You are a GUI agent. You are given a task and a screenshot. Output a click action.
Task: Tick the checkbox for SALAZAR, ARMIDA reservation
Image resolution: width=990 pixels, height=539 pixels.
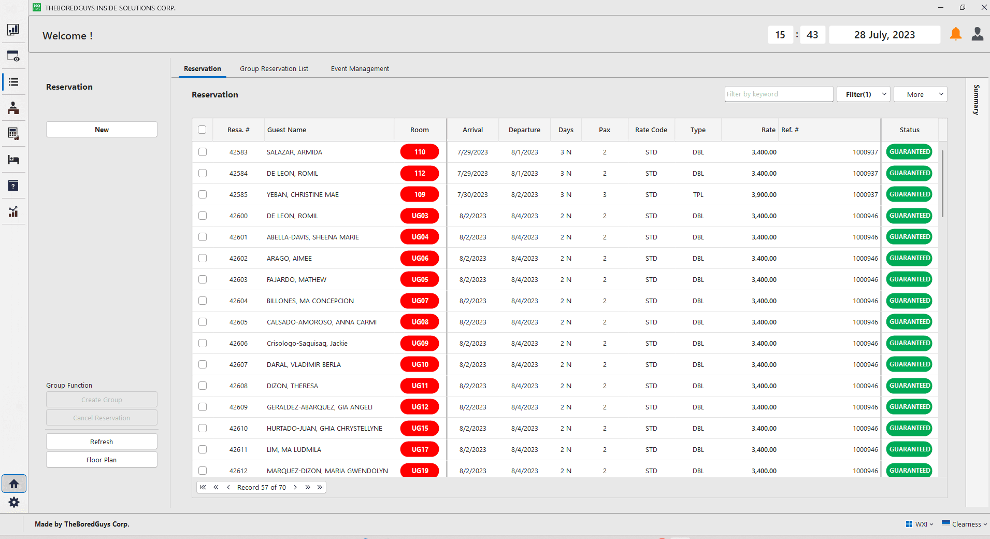[203, 152]
